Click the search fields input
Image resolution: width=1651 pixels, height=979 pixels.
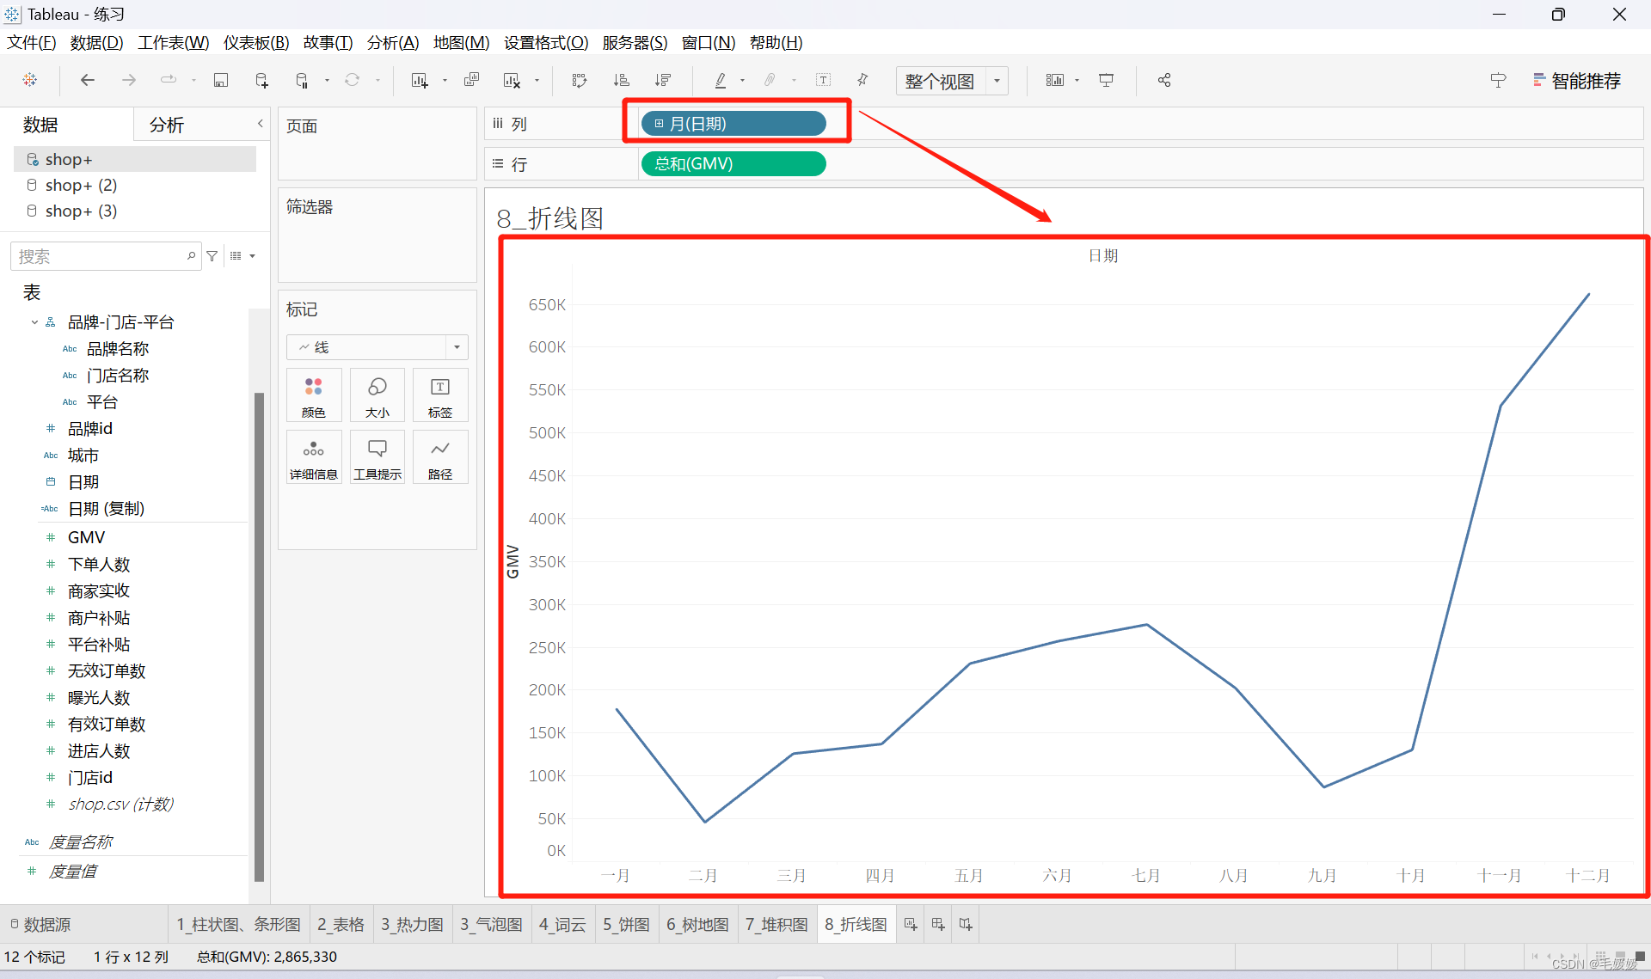(x=106, y=256)
